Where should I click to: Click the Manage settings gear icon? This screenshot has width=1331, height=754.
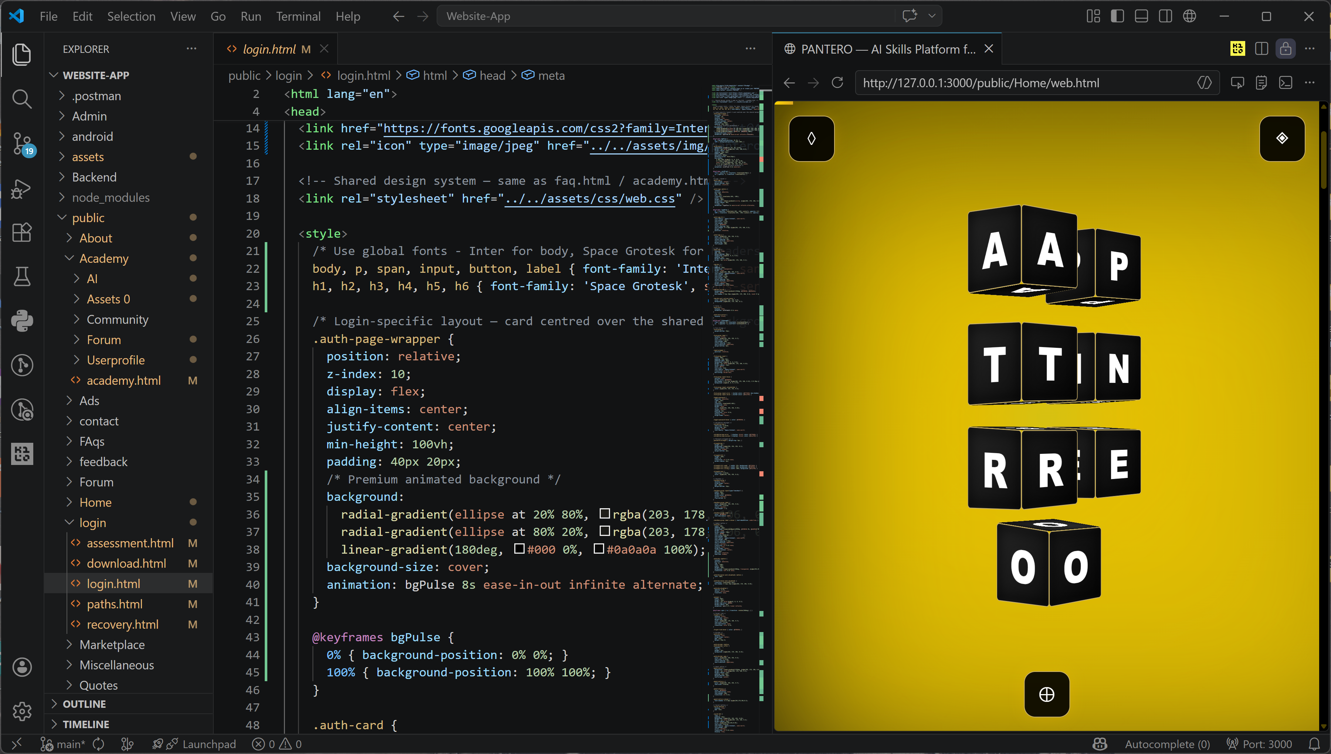point(22,711)
